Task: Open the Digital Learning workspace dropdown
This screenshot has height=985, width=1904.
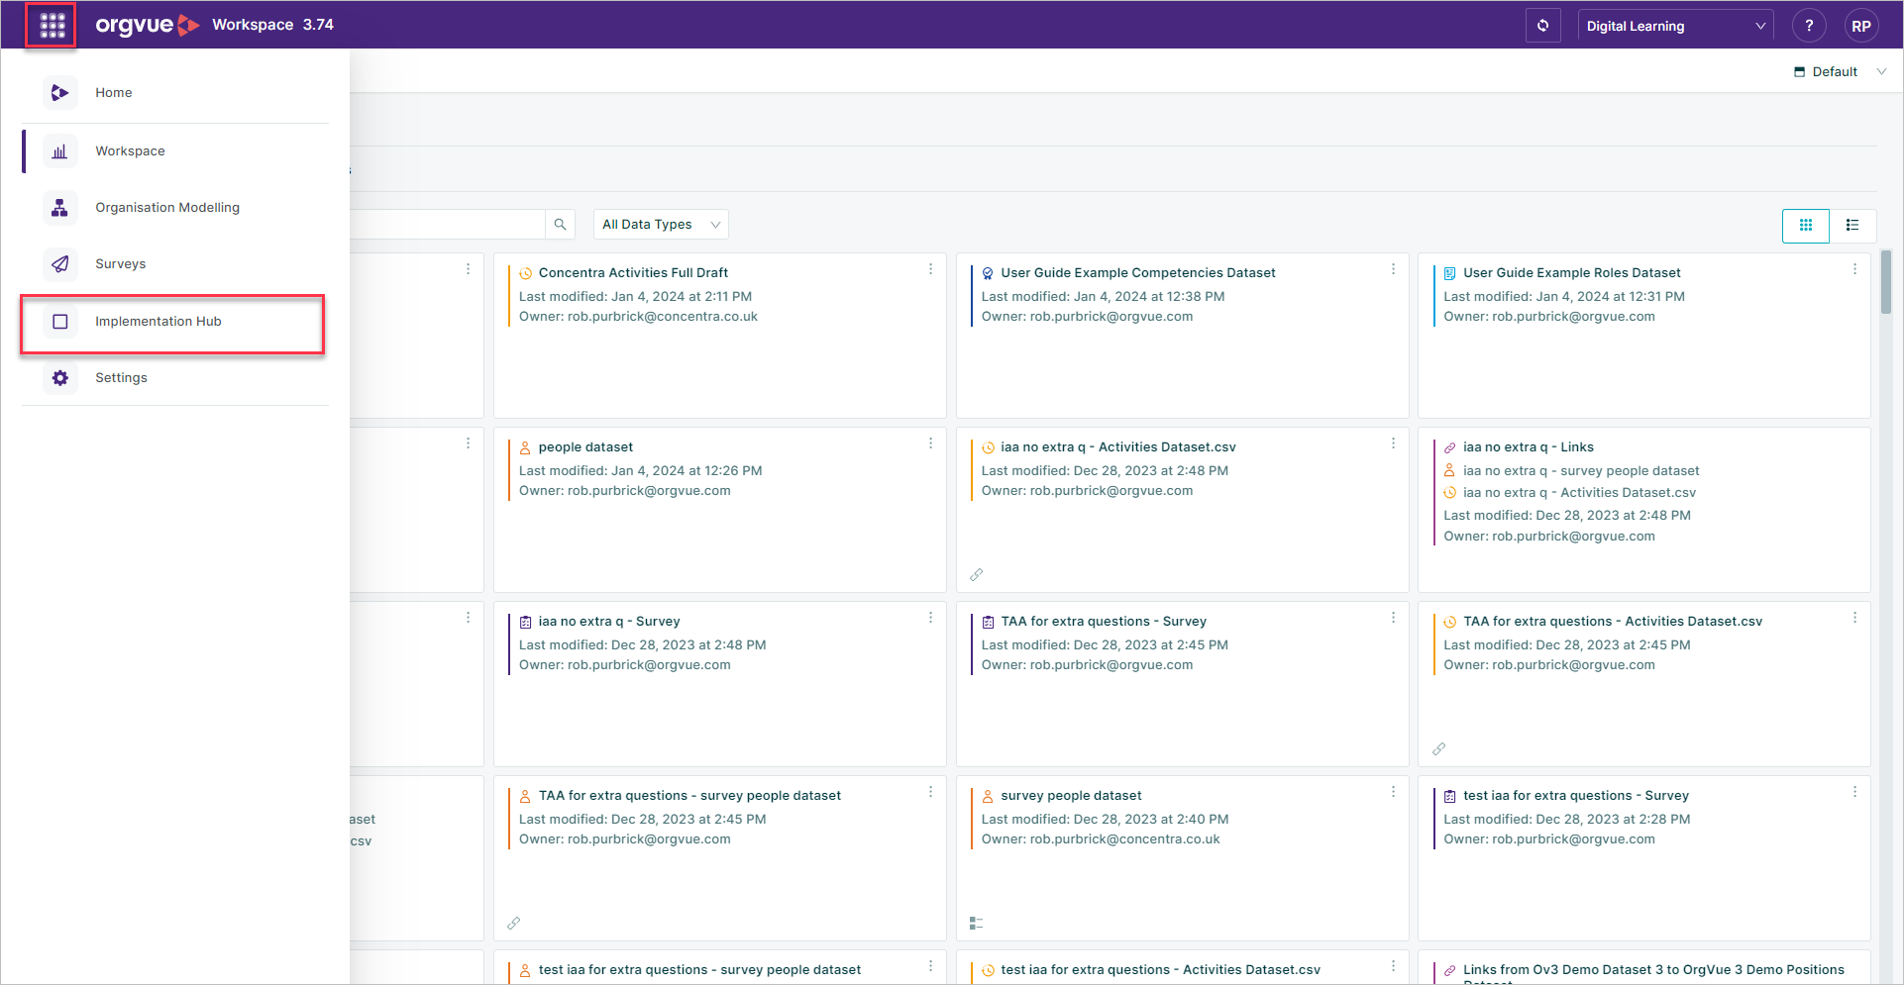Action: pos(1674,25)
